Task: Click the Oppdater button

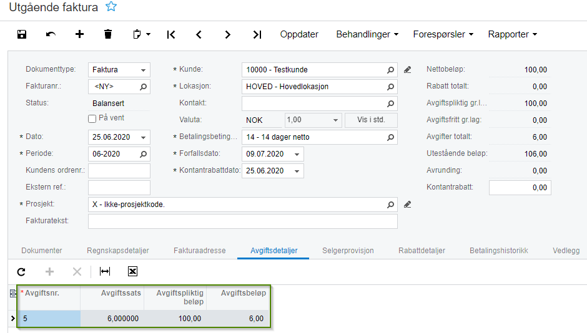Action: (x=299, y=34)
